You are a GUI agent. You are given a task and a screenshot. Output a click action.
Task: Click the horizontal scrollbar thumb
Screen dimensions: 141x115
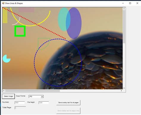coord(32,91)
